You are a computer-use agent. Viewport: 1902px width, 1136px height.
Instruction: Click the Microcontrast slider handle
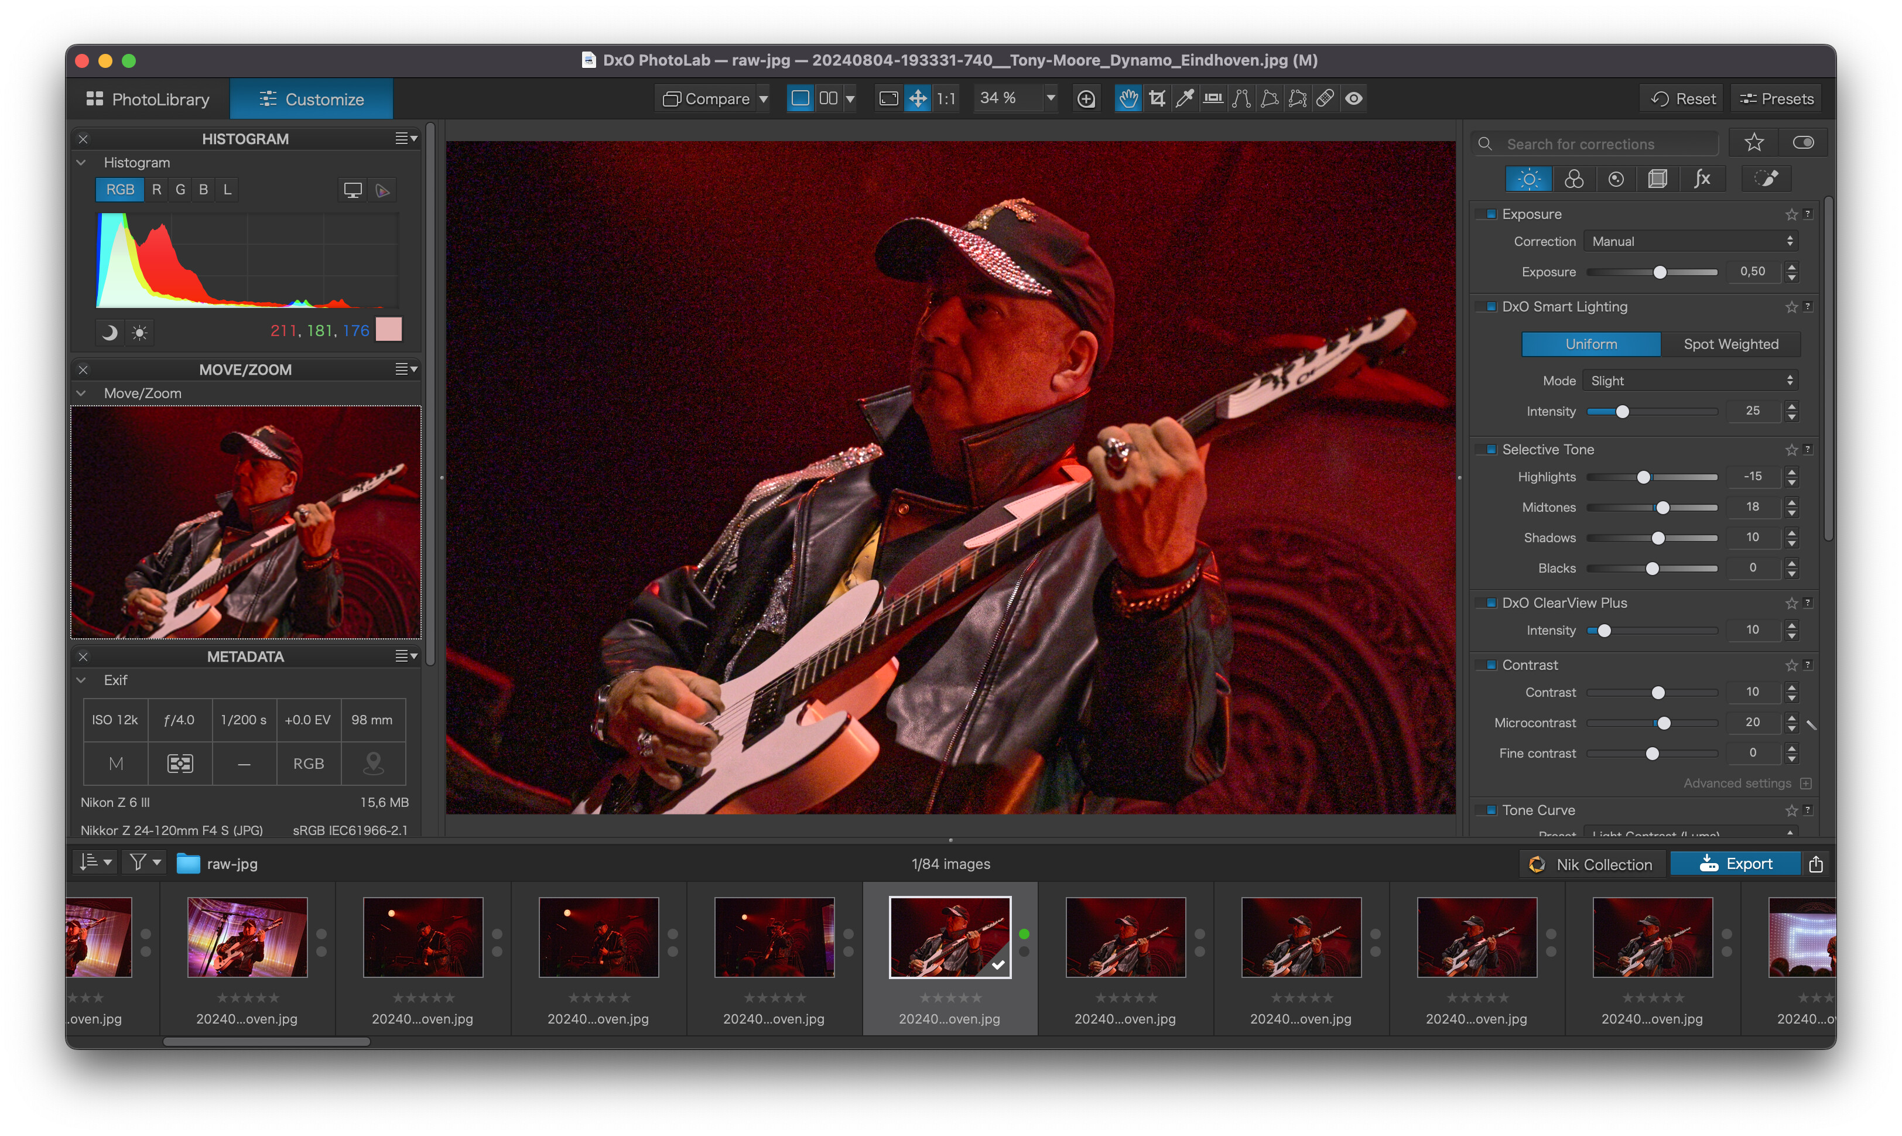pyautogui.click(x=1663, y=723)
